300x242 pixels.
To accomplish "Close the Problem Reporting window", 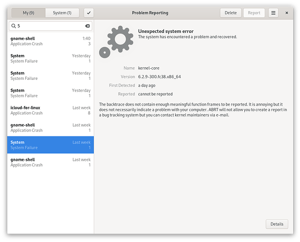I will pos(286,13).
